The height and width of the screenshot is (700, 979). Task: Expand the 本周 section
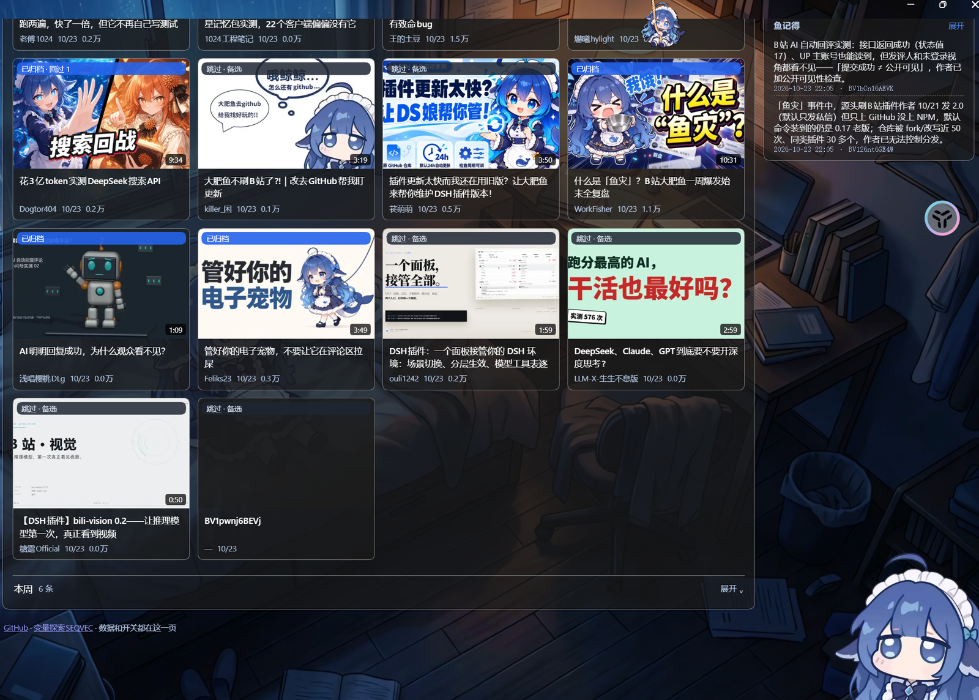(732, 589)
